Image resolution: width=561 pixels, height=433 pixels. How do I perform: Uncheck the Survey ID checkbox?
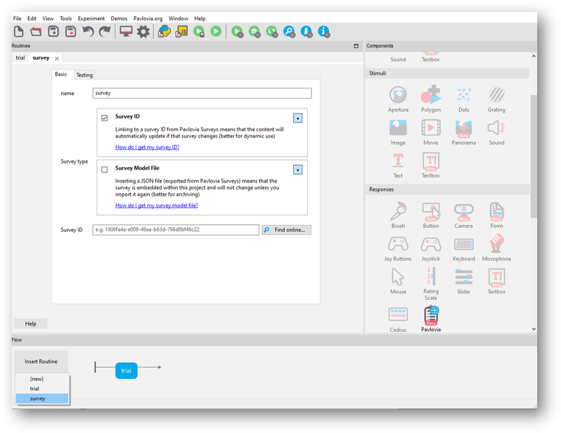[x=104, y=117]
